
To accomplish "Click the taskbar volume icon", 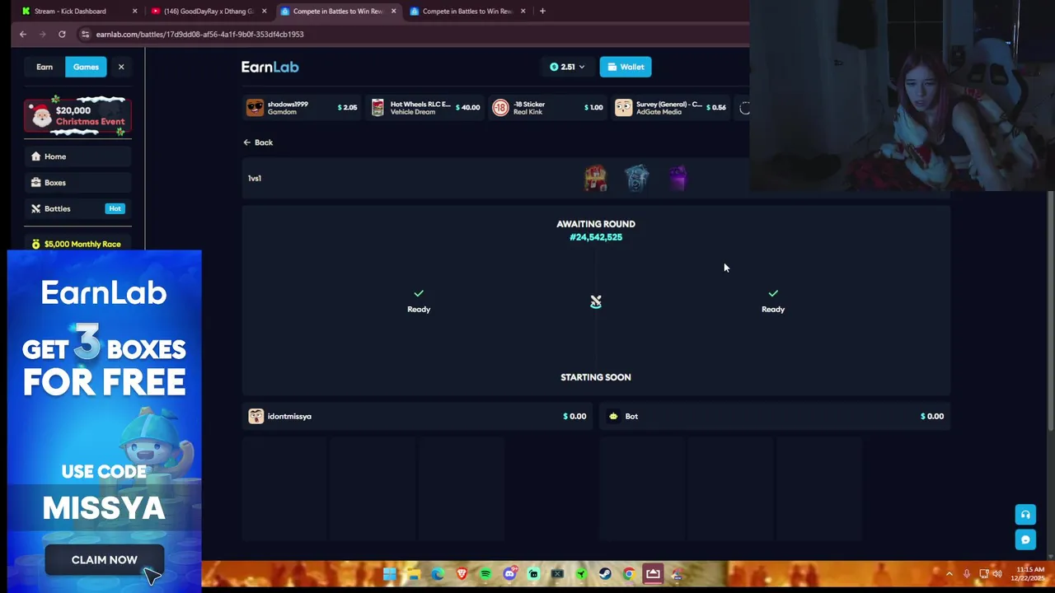I will [x=997, y=574].
